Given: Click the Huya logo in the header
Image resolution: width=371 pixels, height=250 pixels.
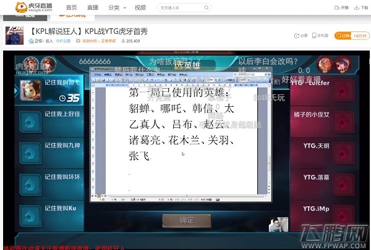Looking at the screenshot, I should pos(33,7).
